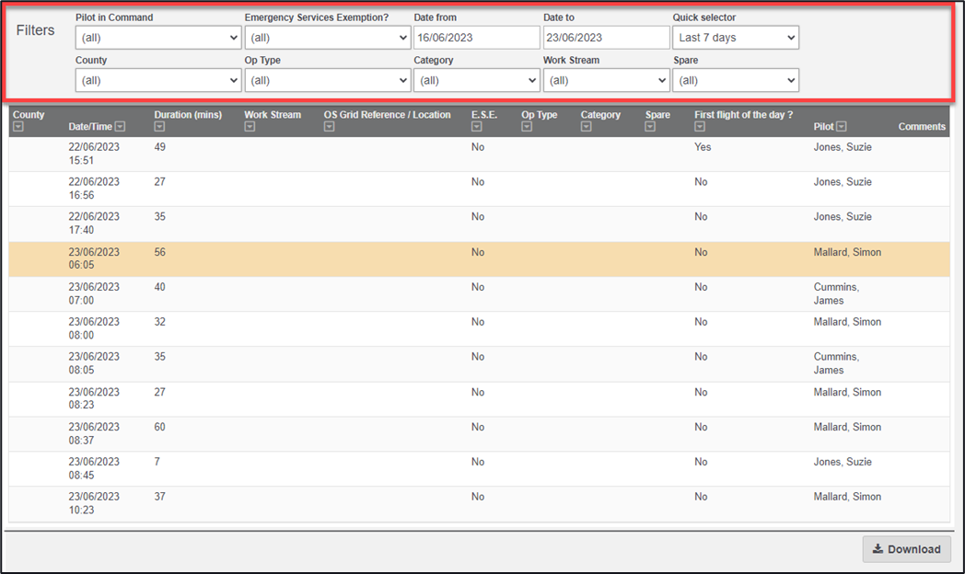This screenshot has height=574, width=965.
Task: Click the Date to input field
Action: pos(606,38)
